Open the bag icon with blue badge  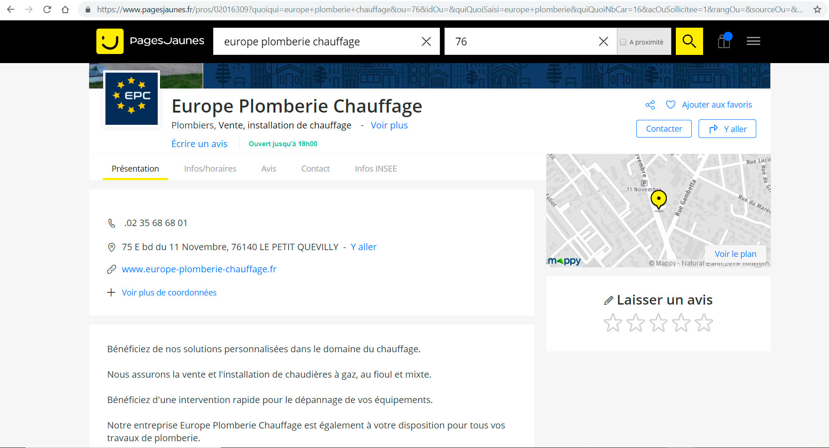(724, 41)
